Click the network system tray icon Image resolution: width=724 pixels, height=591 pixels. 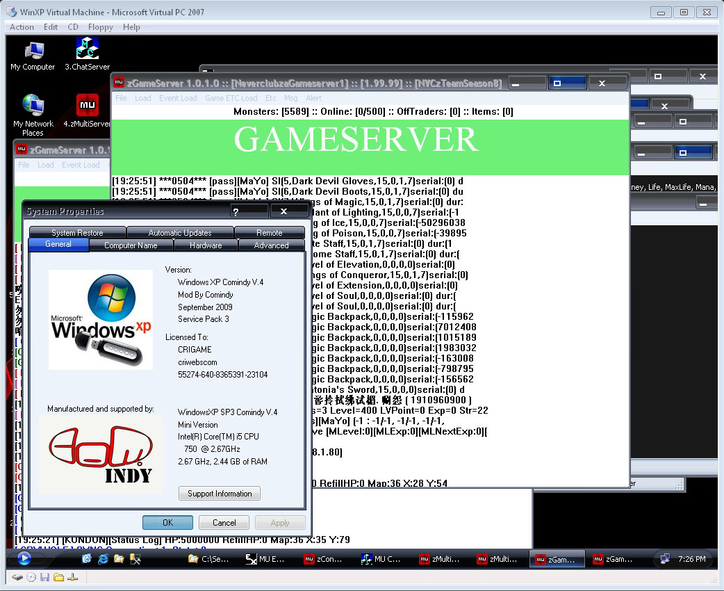point(665,559)
